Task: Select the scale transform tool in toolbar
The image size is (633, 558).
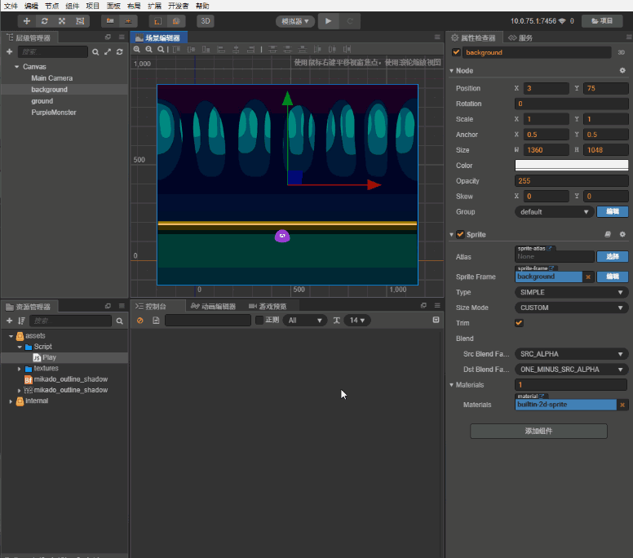Action: [61, 21]
